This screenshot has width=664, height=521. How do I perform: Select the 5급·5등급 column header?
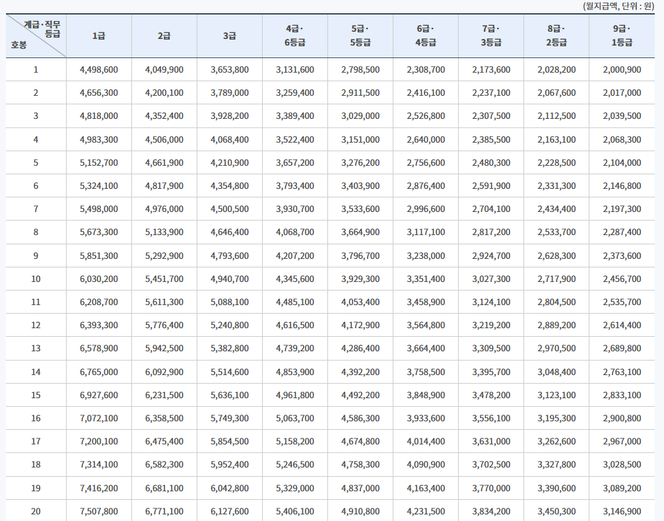point(360,36)
